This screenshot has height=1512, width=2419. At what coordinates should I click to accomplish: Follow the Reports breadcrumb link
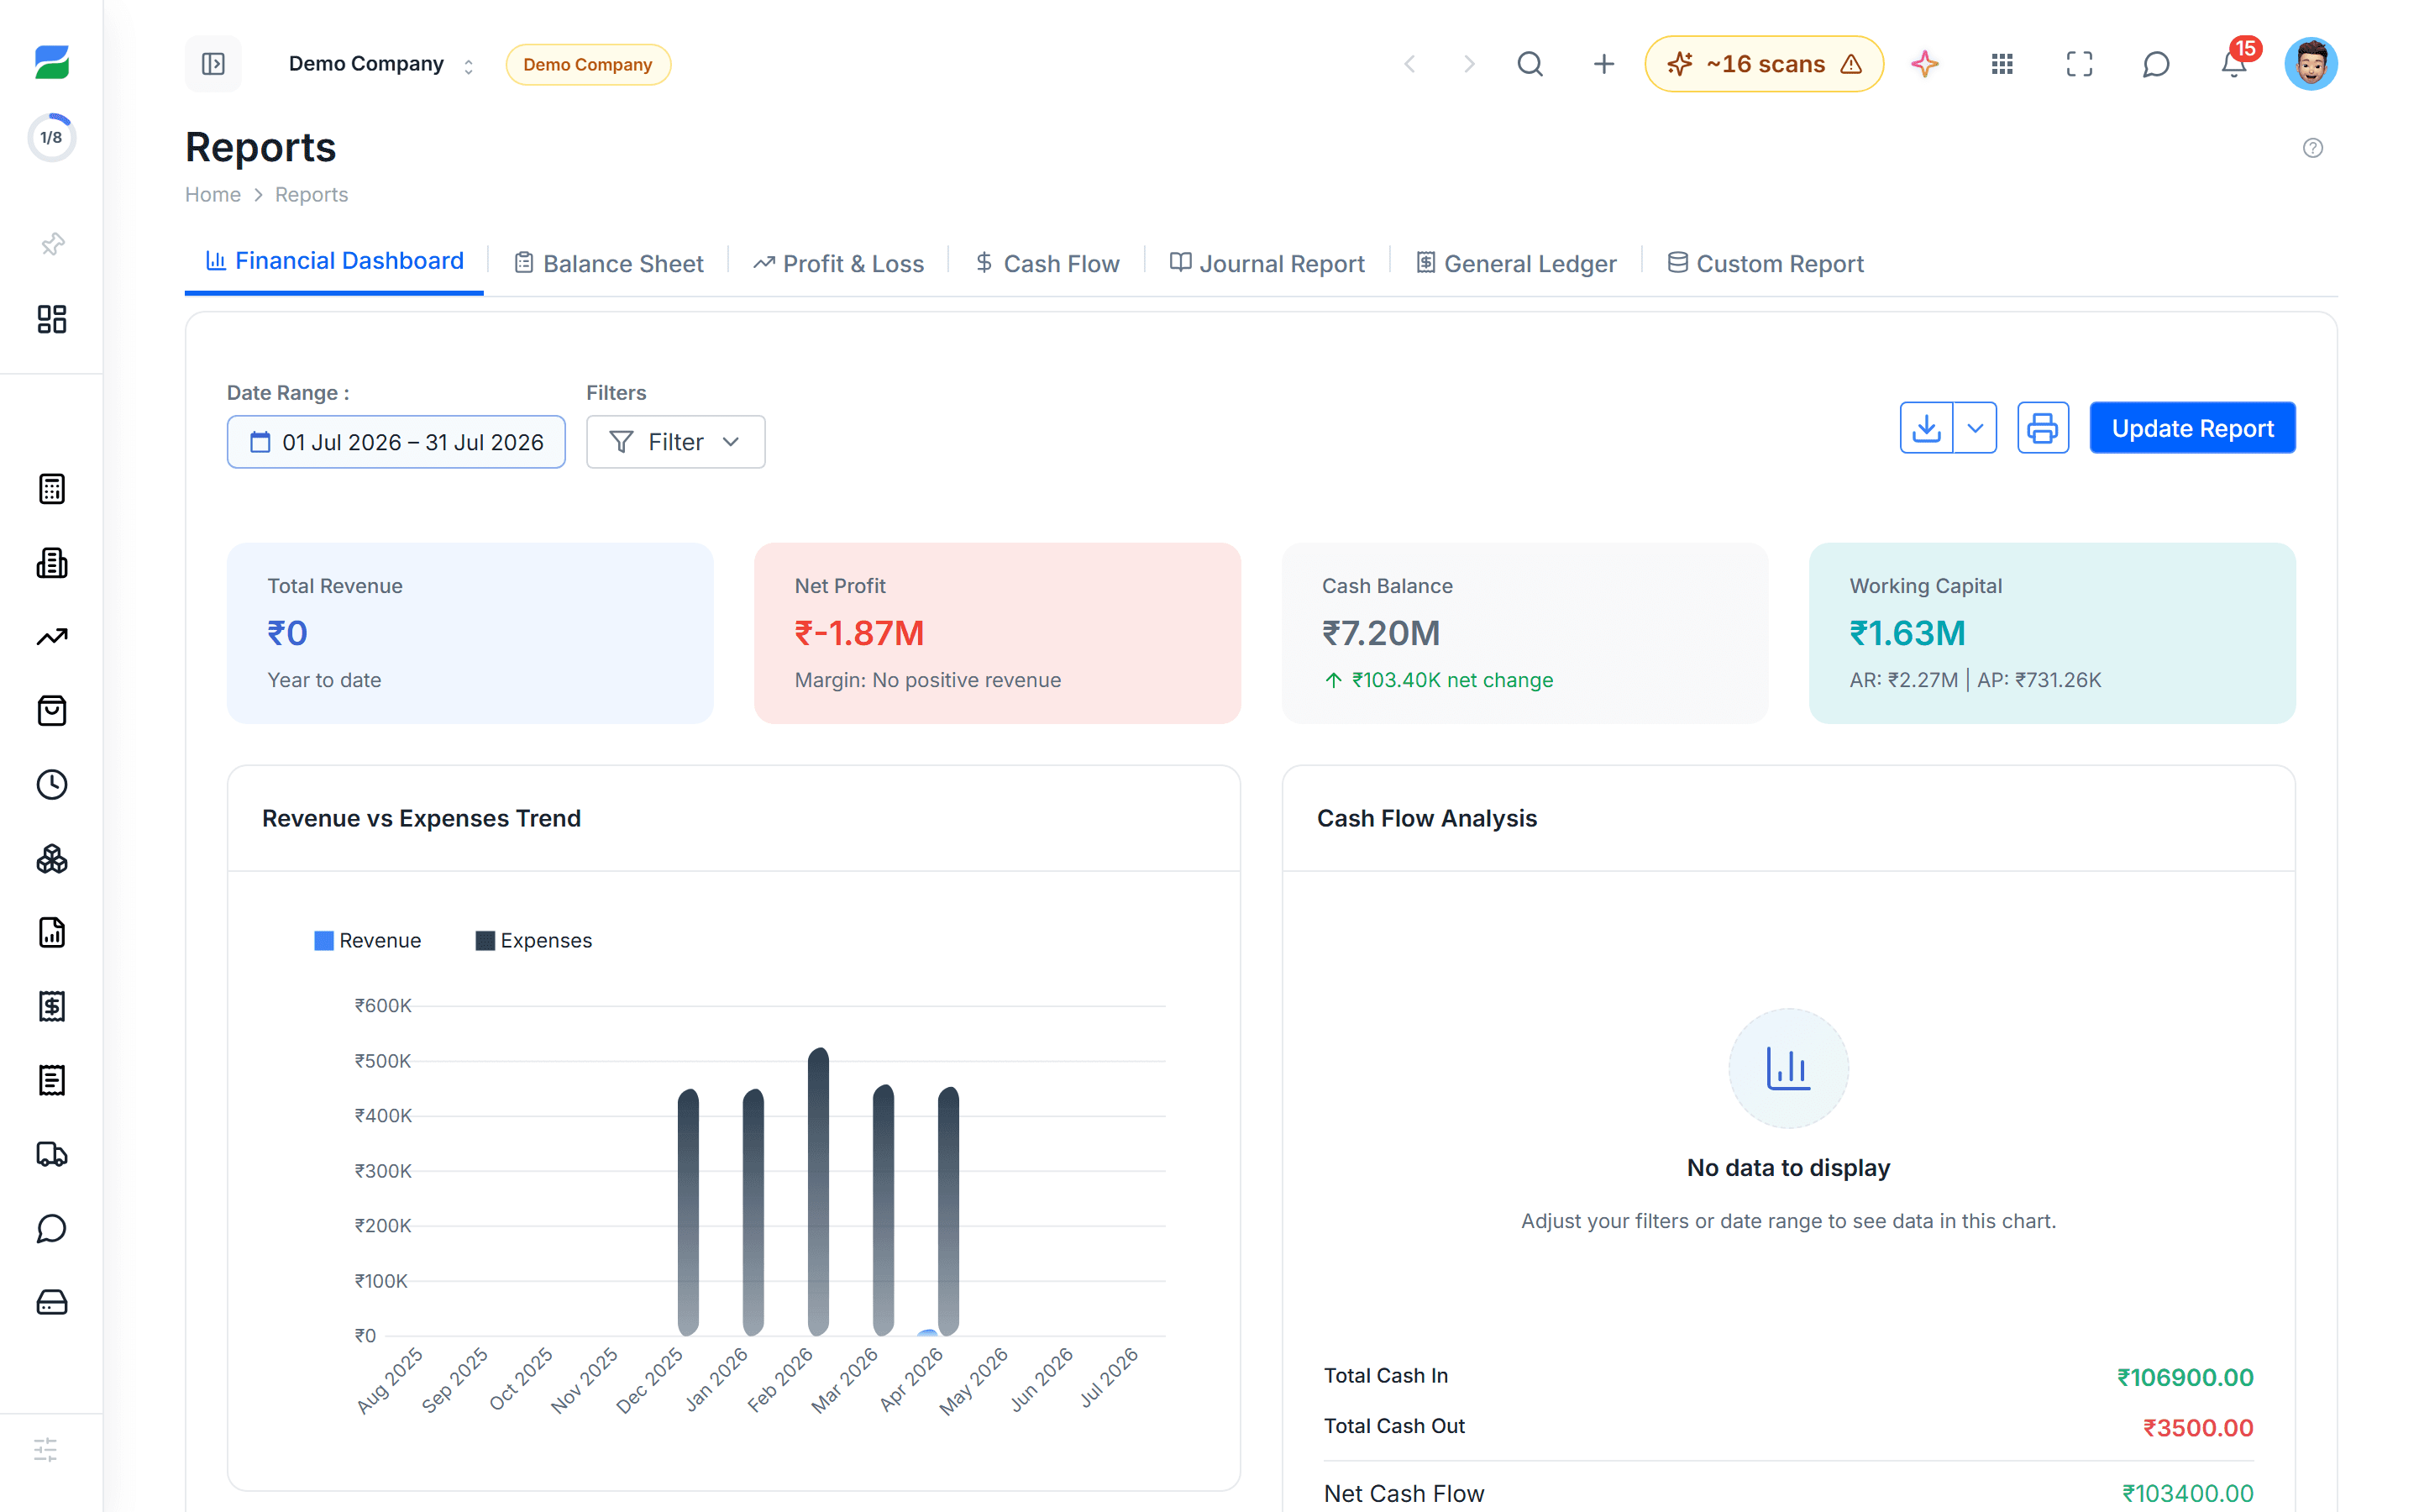click(312, 195)
